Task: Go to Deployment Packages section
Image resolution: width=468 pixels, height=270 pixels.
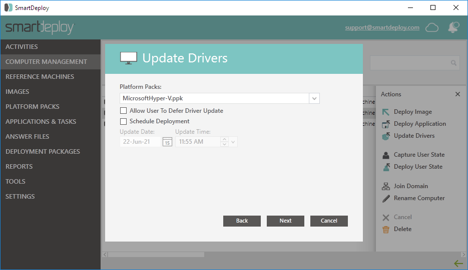Action: coord(51,152)
